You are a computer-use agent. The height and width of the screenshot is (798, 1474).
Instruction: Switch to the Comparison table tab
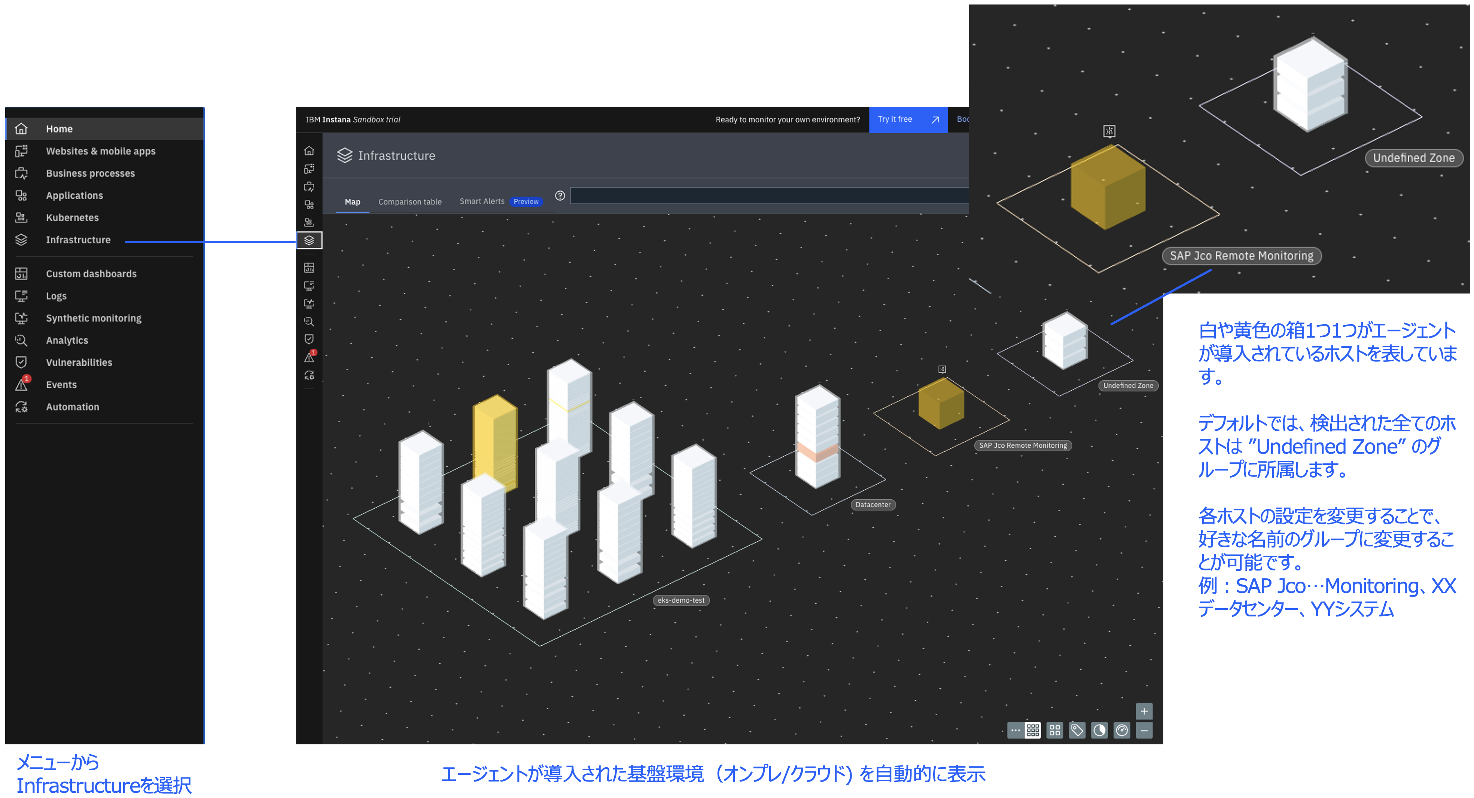pos(410,201)
